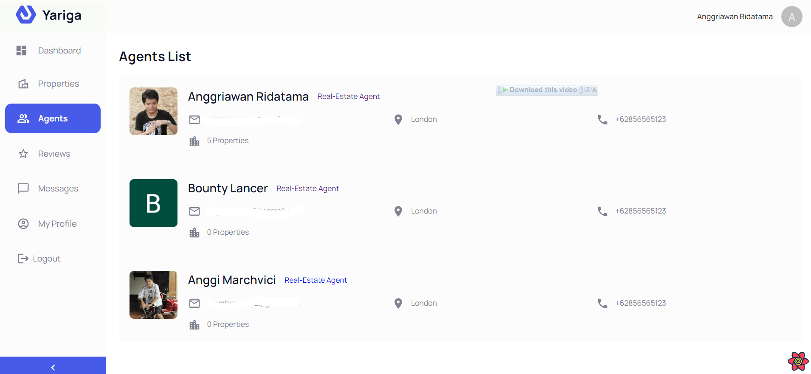Click the email icon for Bounty Lancer
The width and height of the screenshot is (811, 374).
tap(194, 211)
